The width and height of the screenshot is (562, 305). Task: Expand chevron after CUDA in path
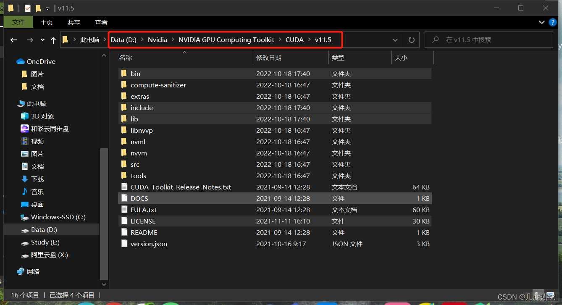pyautogui.click(x=309, y=39)
